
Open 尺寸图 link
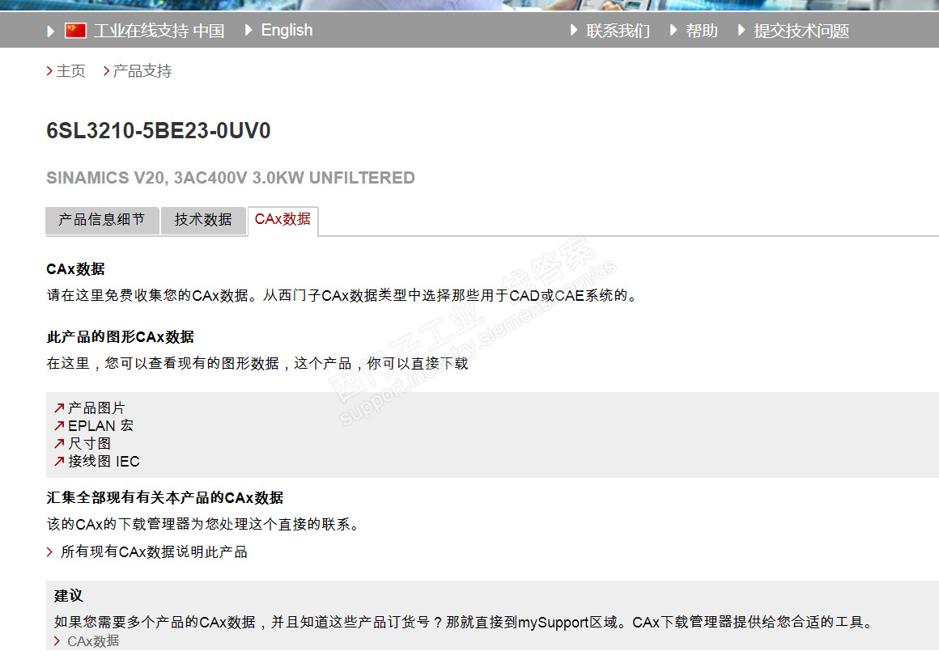coord(89,444)
